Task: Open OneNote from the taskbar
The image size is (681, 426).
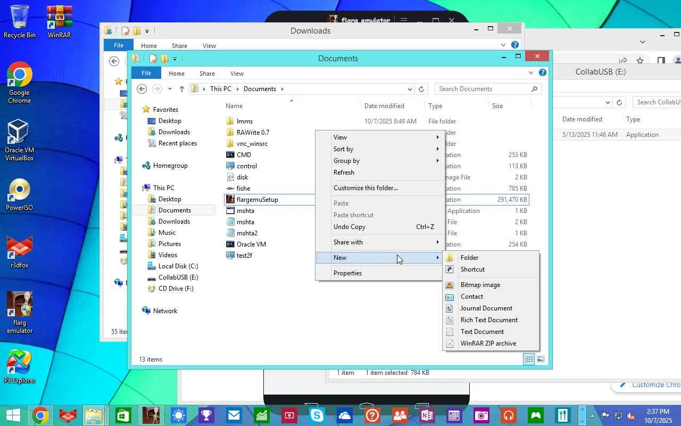Action: coord(427,415)
